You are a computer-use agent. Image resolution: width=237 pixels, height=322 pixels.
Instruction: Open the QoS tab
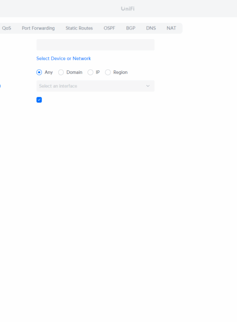click(6, 28)
